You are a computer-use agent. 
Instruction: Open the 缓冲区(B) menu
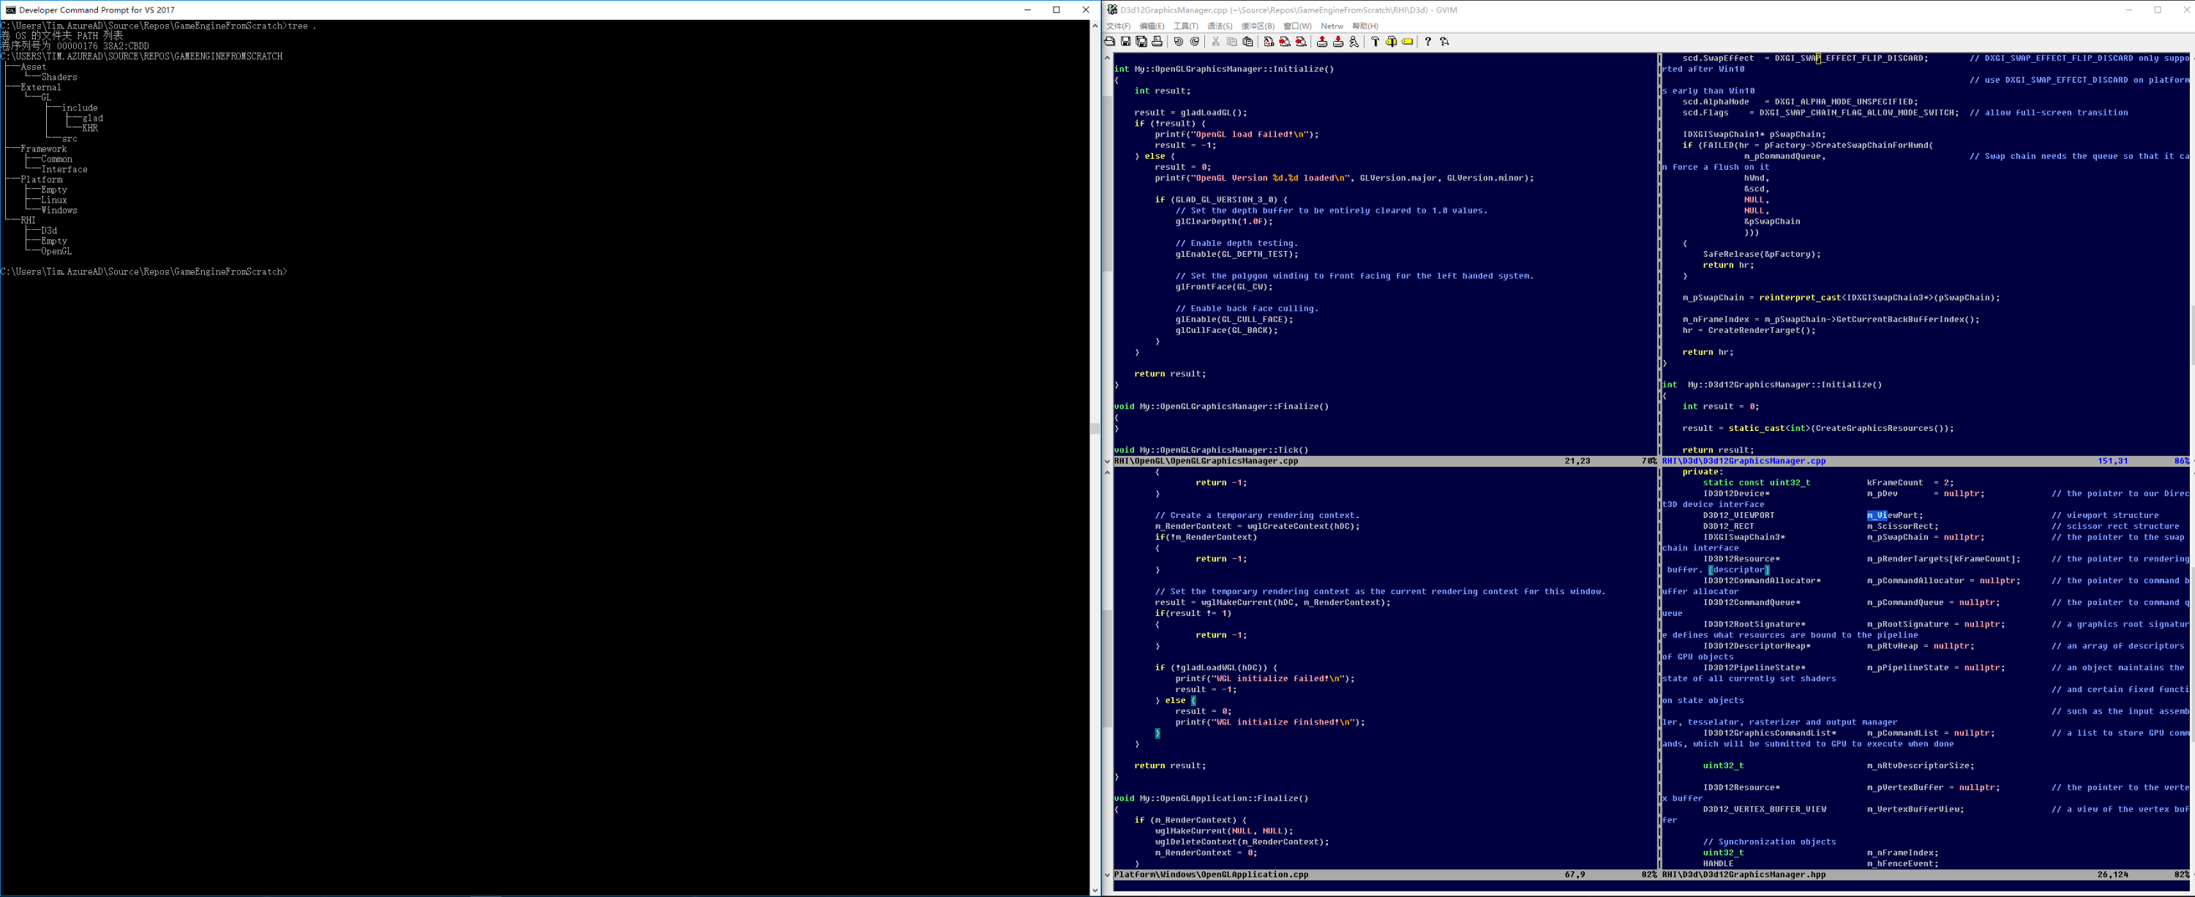(x=1258, y=26)
